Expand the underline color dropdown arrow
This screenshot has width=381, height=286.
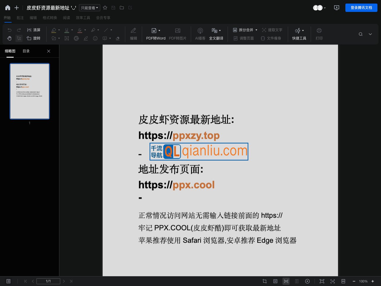[72, 30]
